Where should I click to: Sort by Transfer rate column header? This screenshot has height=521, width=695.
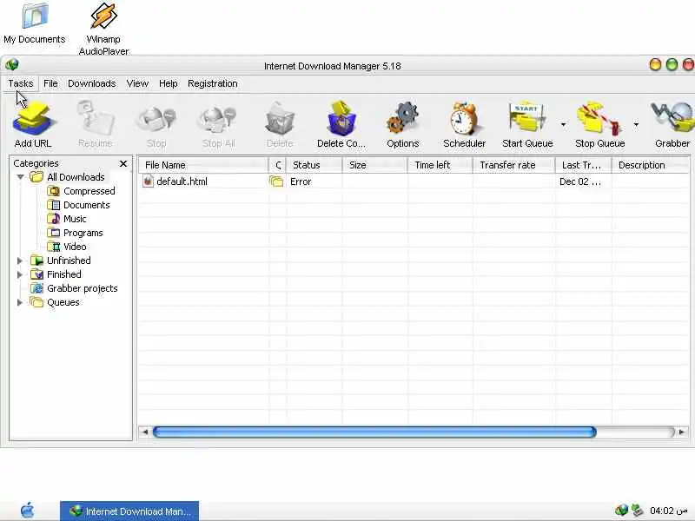click(x=514, y=165)
